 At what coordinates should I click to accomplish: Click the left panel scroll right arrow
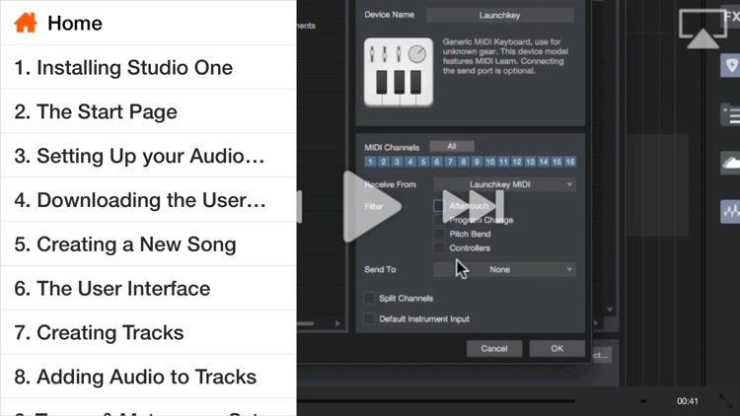point(337,323)
